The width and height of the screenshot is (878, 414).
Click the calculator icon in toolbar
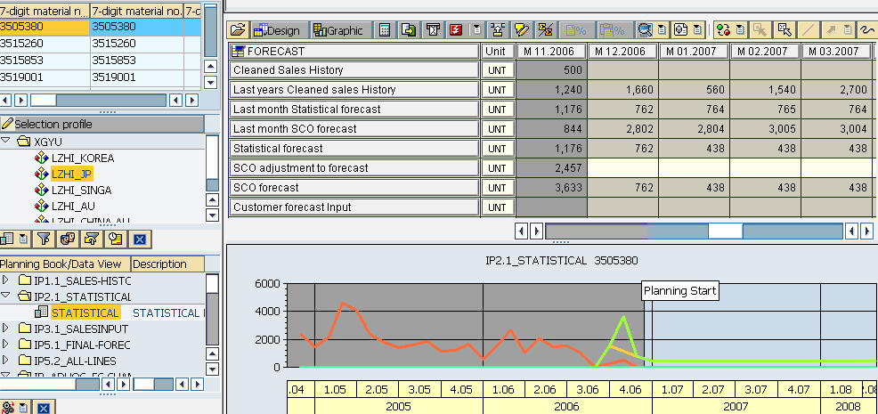tap(385, 30)
